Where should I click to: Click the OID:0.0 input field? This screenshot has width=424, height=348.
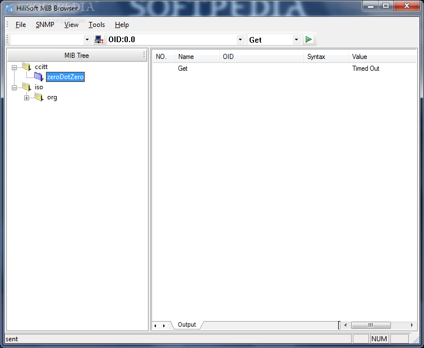pos(172,39)
